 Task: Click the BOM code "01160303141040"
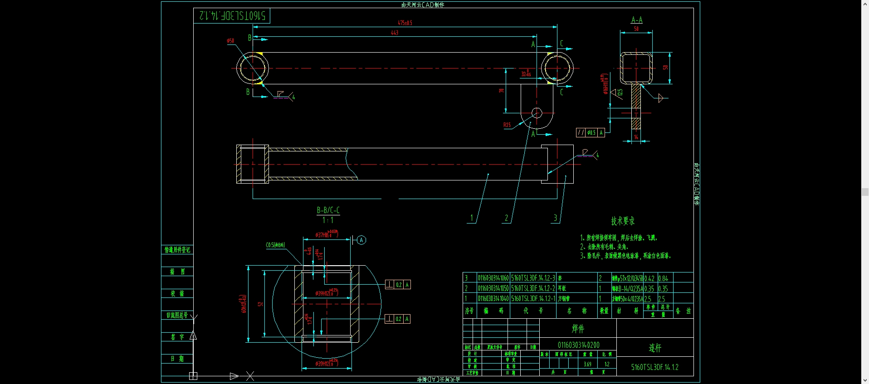[493, 299]
